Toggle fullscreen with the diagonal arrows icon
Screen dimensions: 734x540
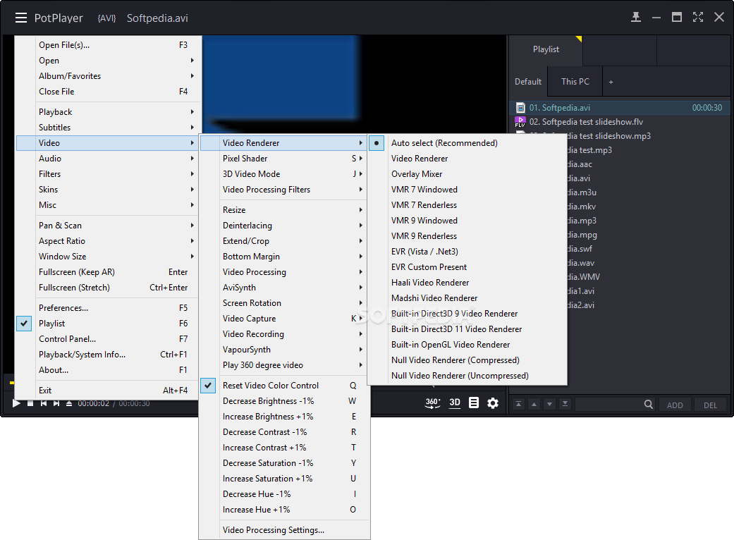pyautogui.click(x=698, y=18)
